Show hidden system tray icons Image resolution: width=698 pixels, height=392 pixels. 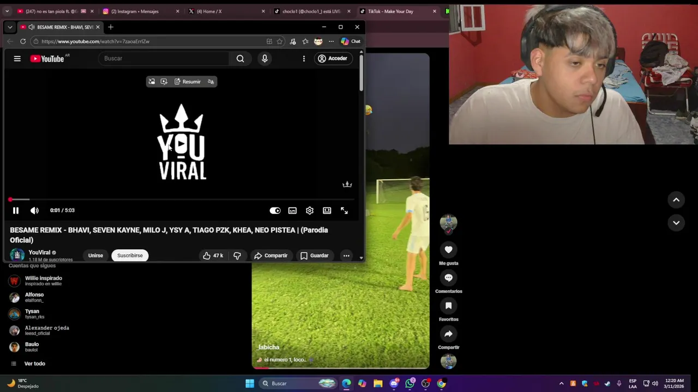(561, 383)
